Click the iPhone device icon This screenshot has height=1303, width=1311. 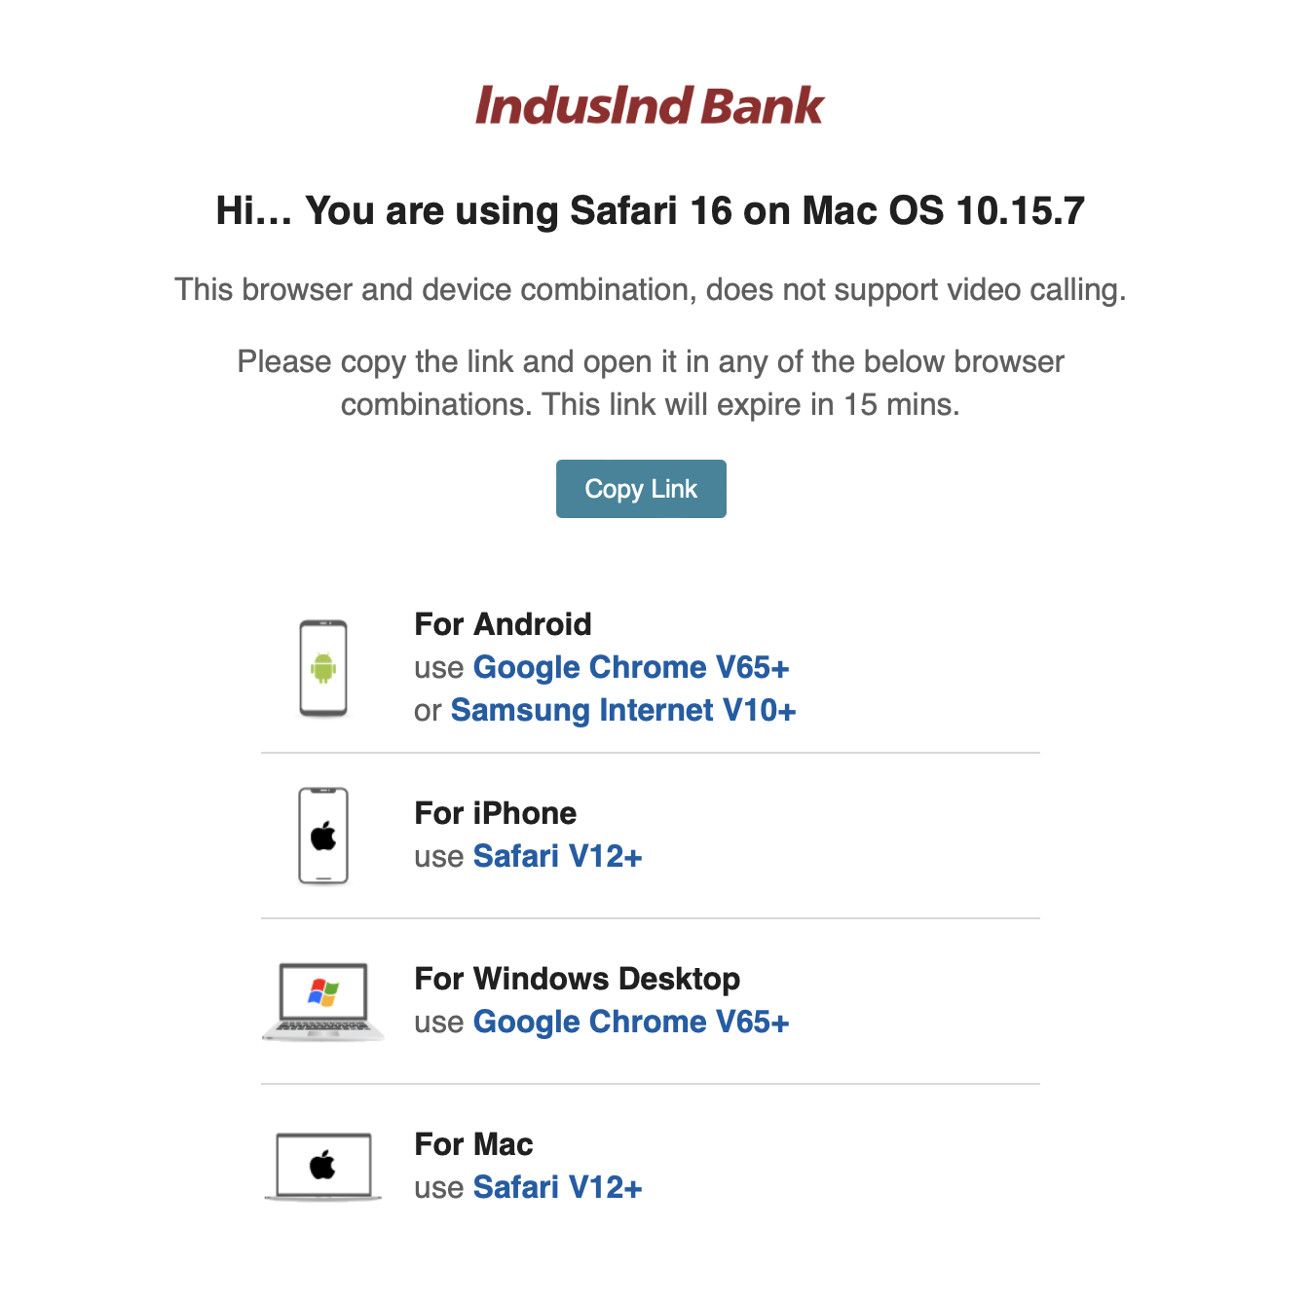(x=323, y=836)
